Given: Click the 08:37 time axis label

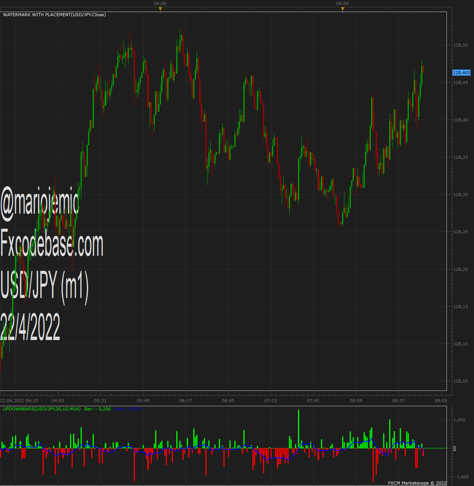Looking at the screenshot, I should [398, 401].
